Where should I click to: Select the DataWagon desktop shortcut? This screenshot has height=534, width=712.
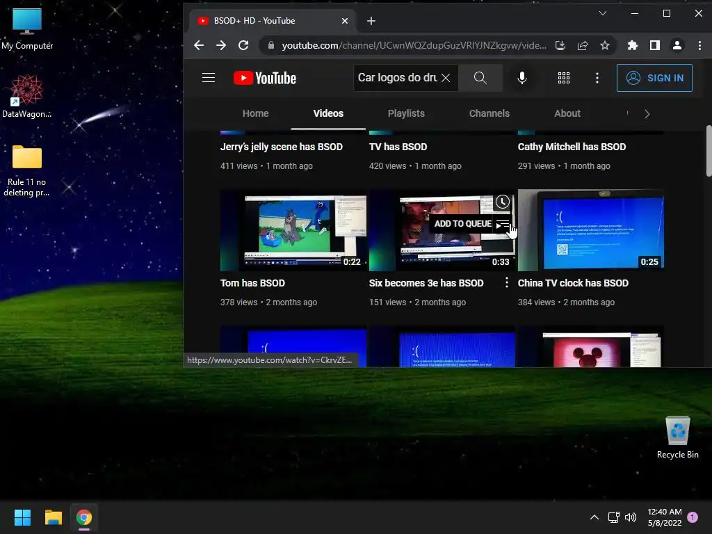[27, 97]
